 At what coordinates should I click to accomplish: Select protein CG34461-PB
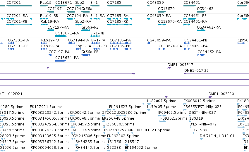[x=196, y=40]
